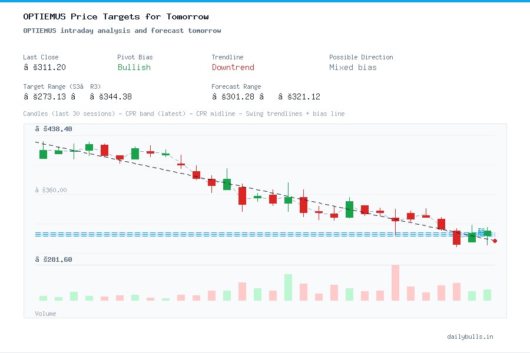Select the red forecast dot marker
Image resolution: width=530 pixels, height=353 pixels.
(x=495, y=241)
